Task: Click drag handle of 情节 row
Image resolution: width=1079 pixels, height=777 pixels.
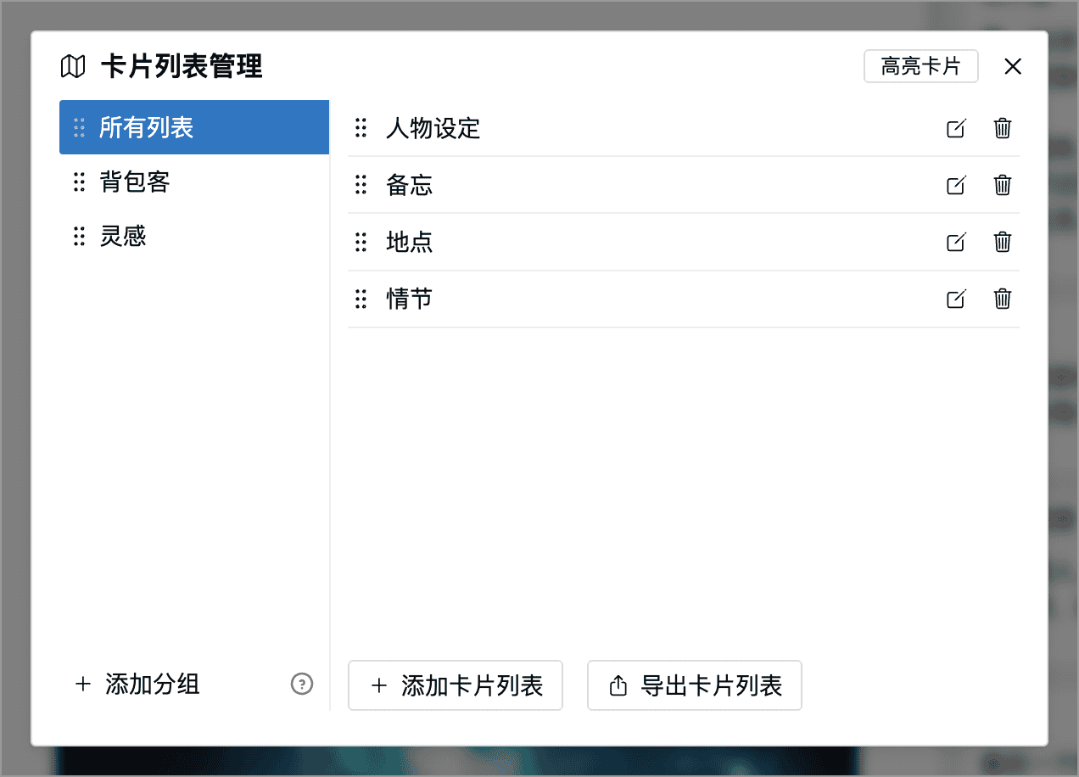Action: tap(361, 299)
